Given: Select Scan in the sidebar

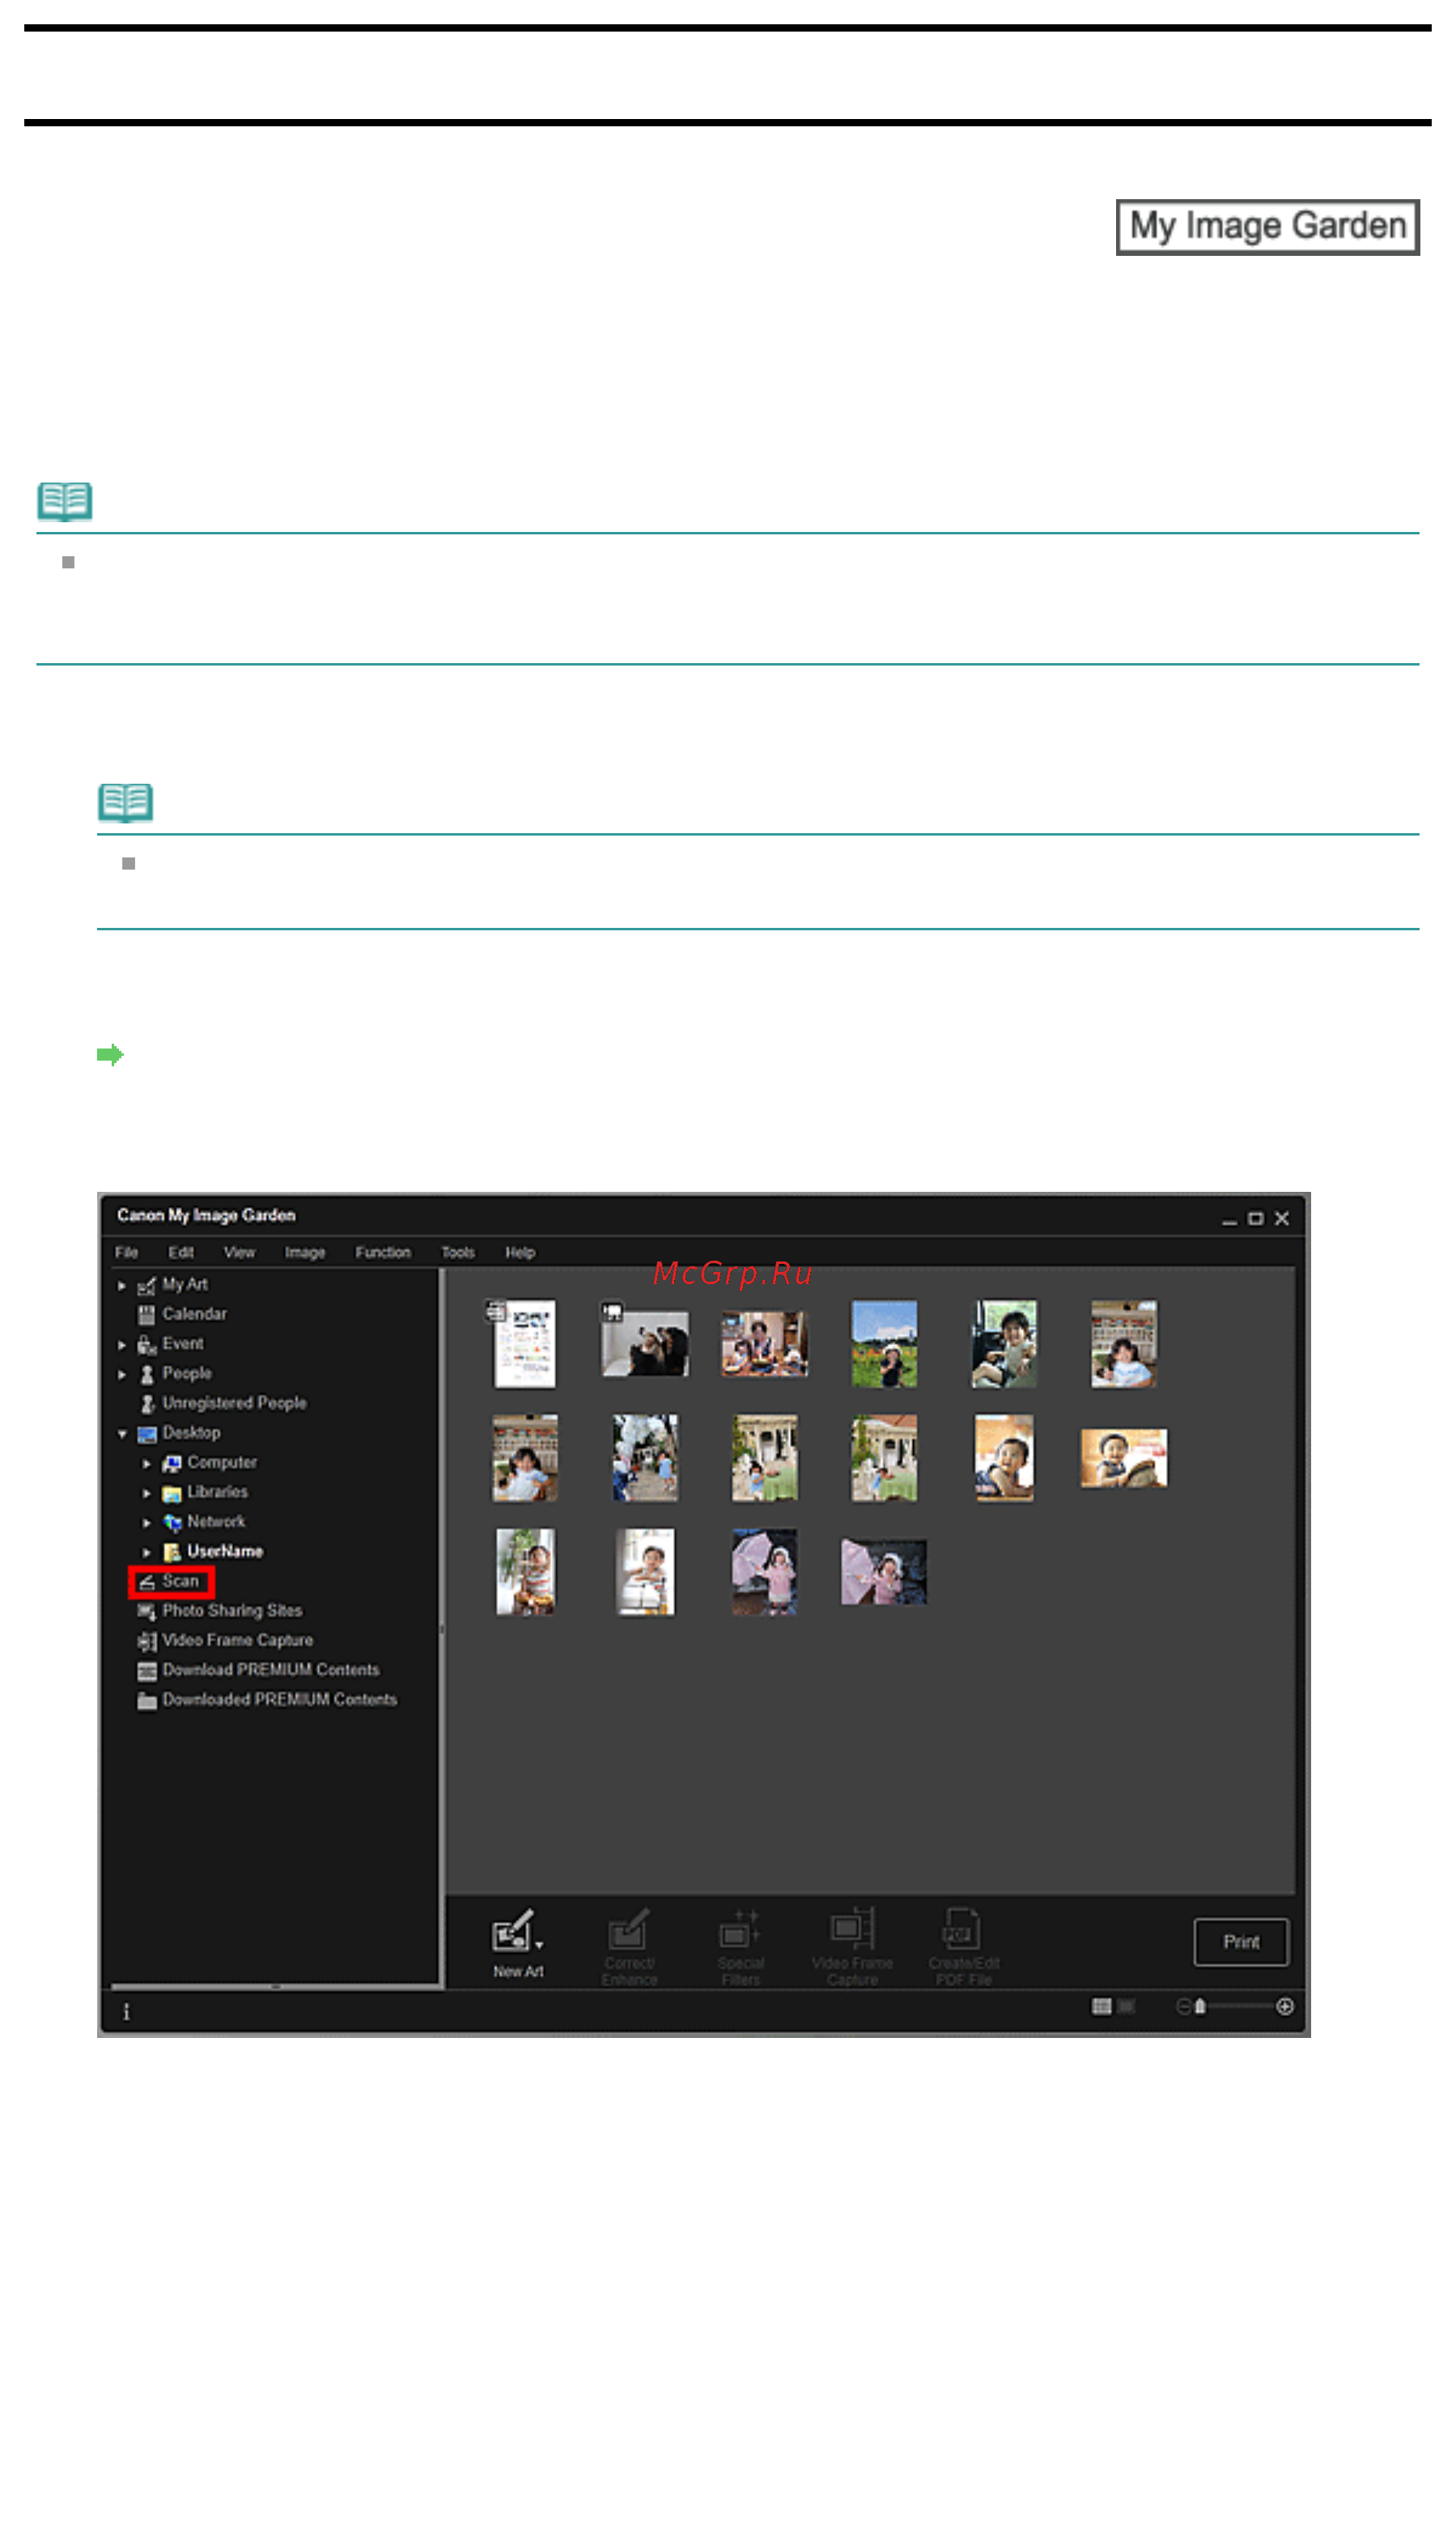Looking at the screenshot, I should pyautogui.click(x=171, y=1580).
